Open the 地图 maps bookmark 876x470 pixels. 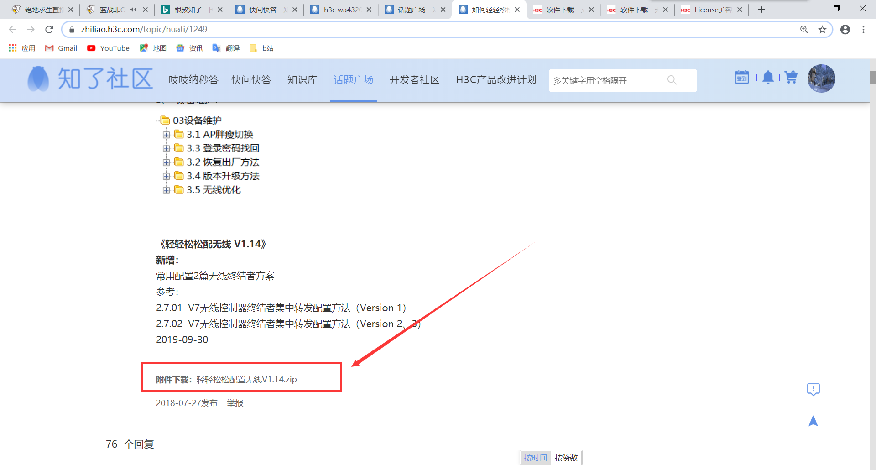(153, 48)
